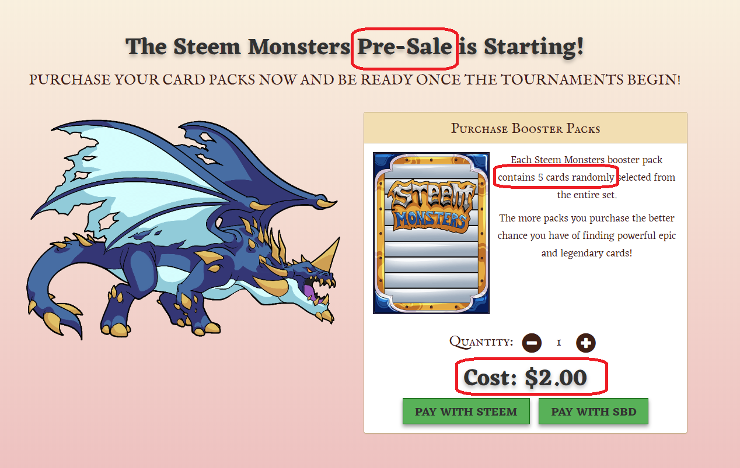Increase quantity with the plus icon
740x468 pixels.
pyautogui.click(x=585, y=343)
